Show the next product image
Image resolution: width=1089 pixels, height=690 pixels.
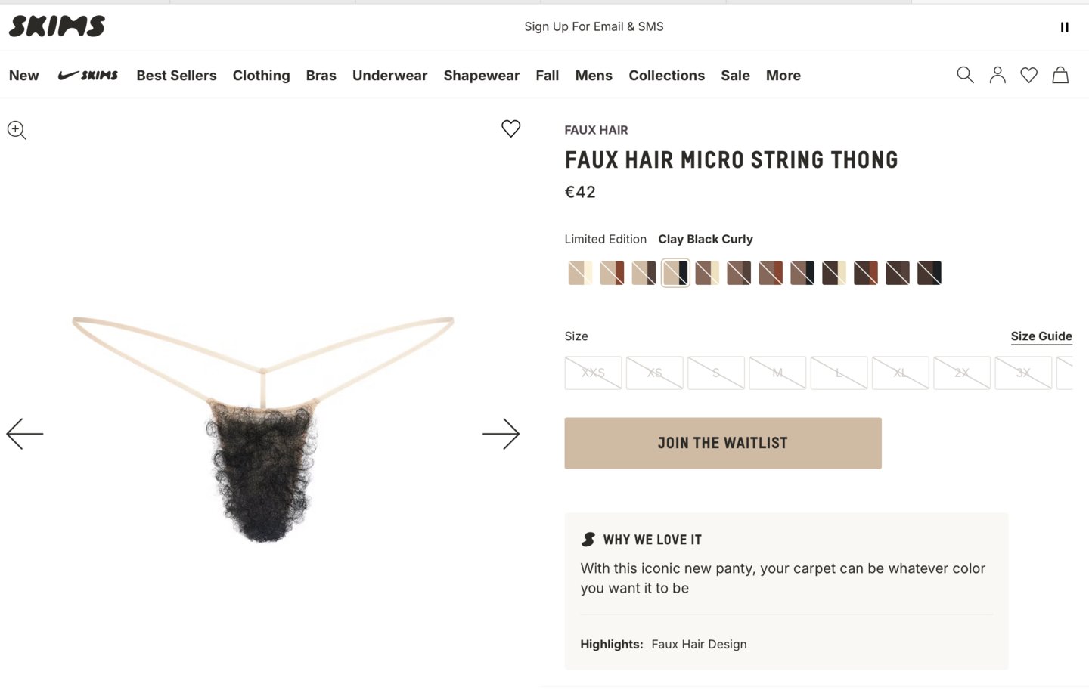tap(501, 434)
